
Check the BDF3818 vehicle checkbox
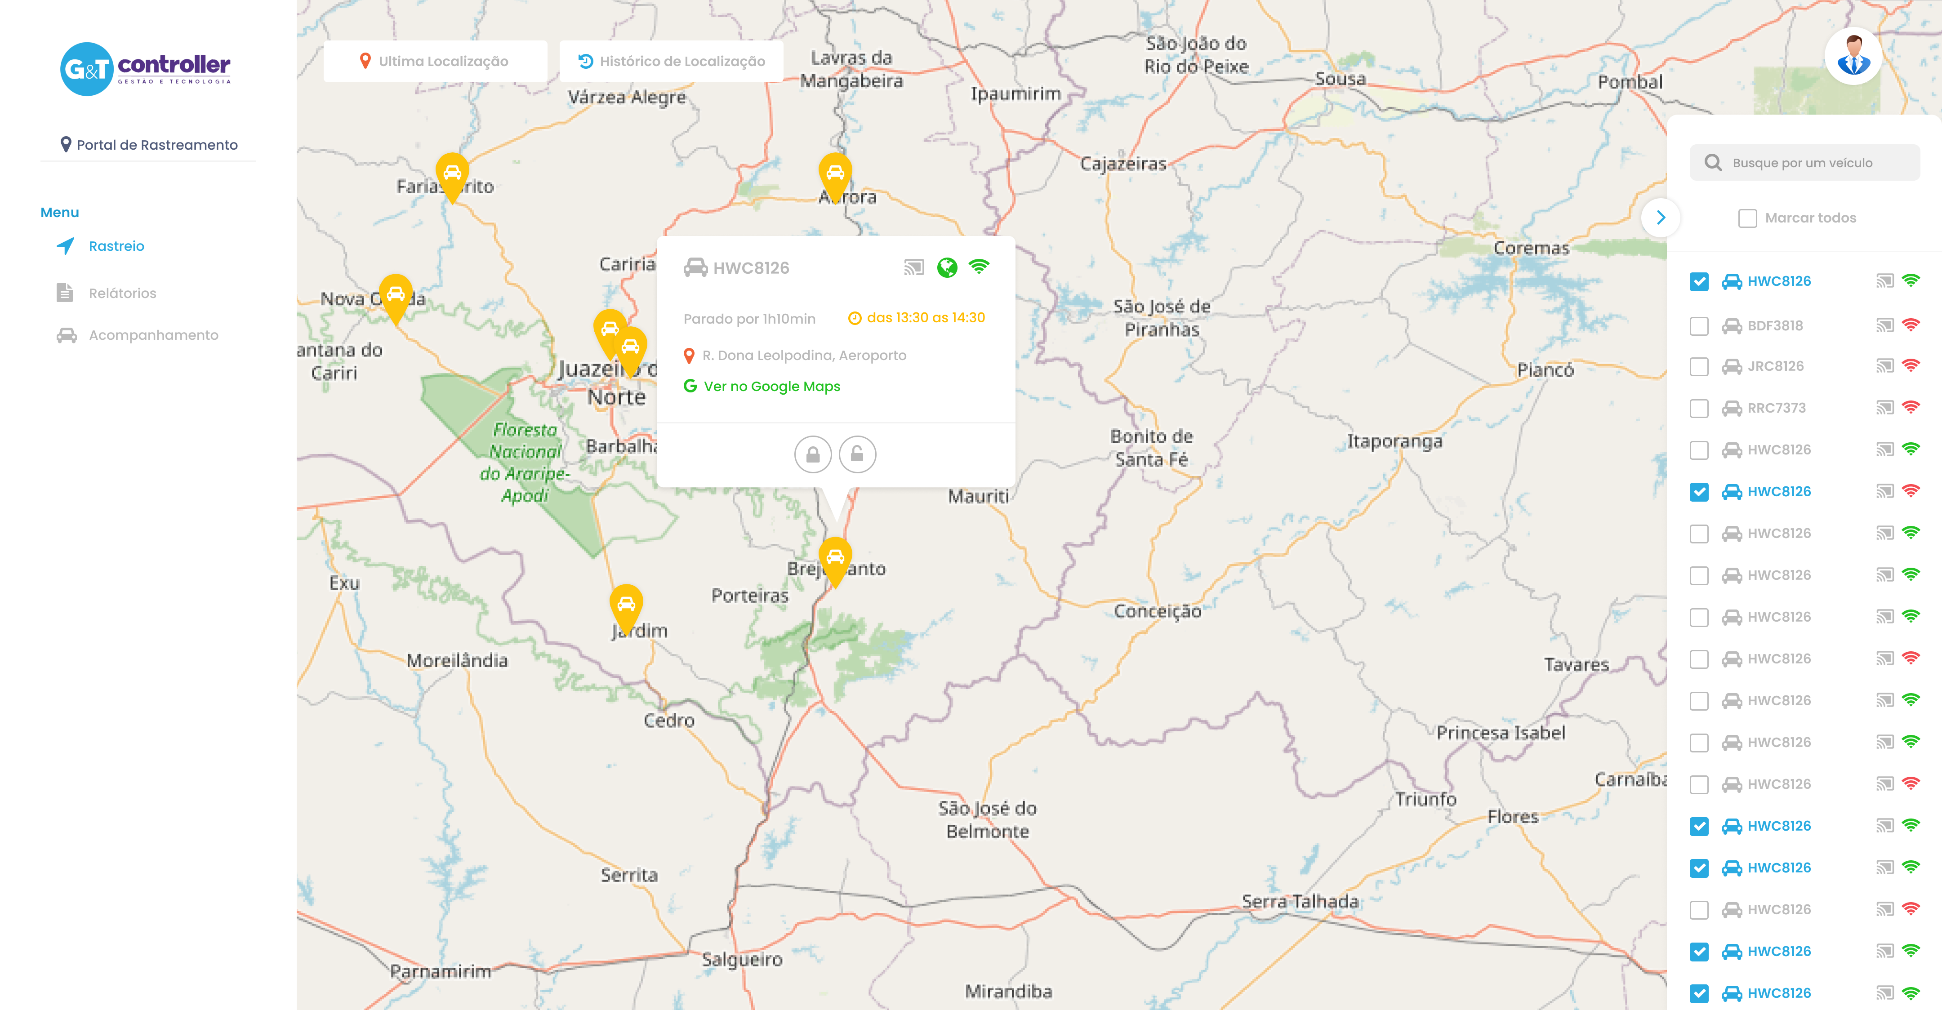point(1698,325)
